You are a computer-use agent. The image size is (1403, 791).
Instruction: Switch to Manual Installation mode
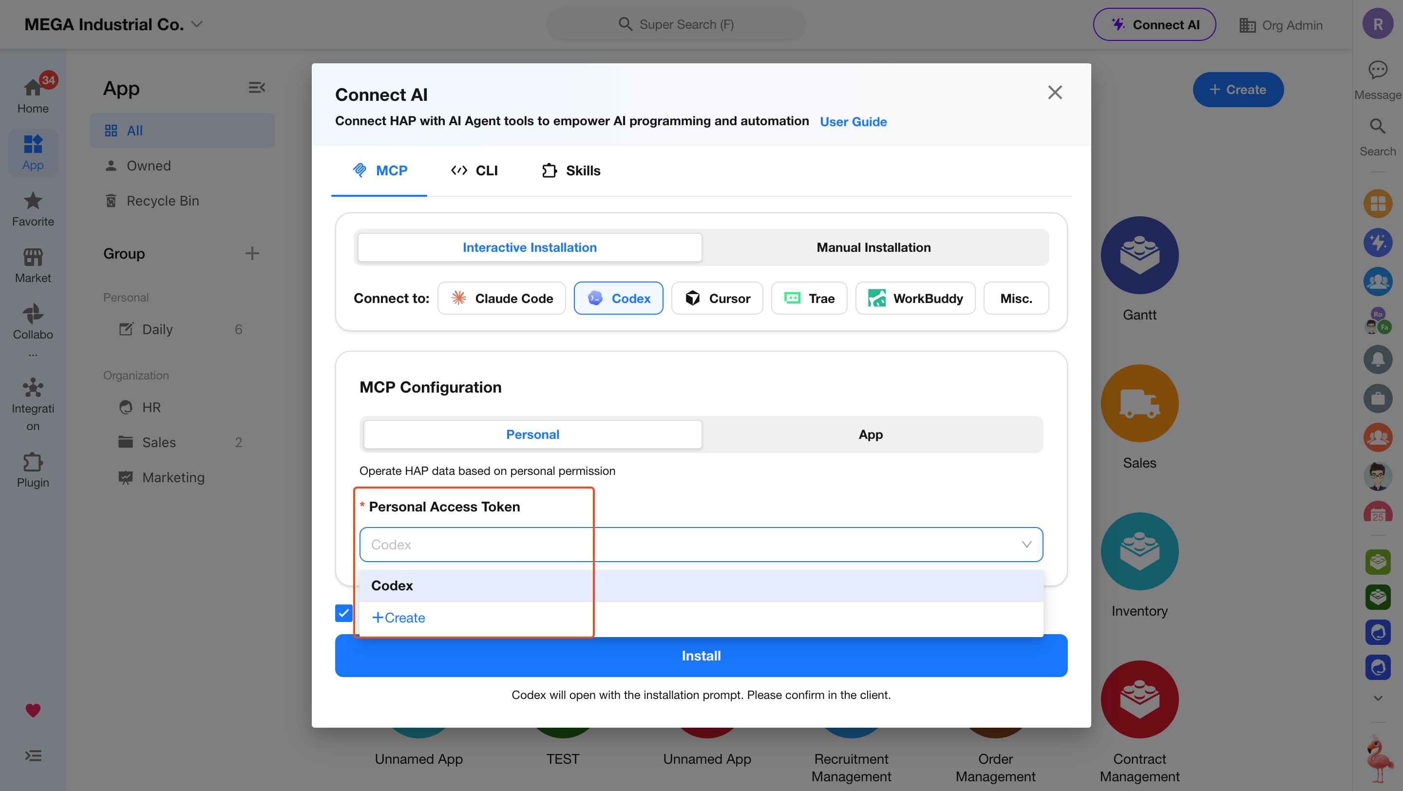tap(873, 247)
